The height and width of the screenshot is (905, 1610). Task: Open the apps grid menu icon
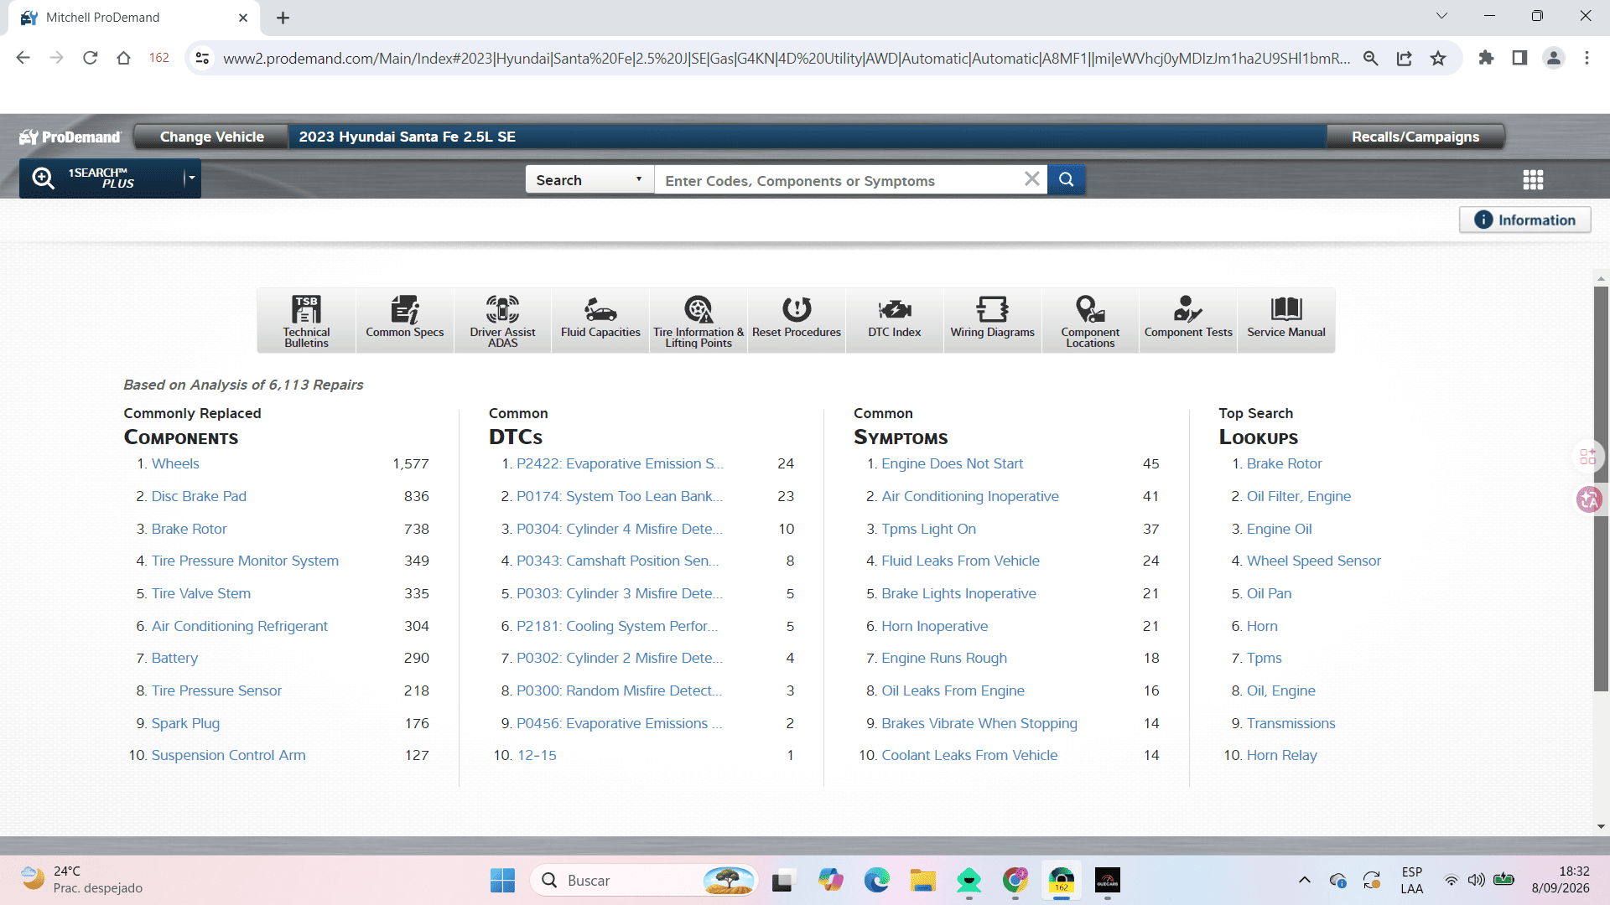[x=1533, y=179]
